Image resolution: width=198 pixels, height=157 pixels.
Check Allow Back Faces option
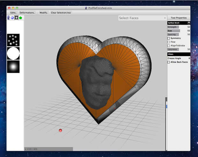point(169,62)
